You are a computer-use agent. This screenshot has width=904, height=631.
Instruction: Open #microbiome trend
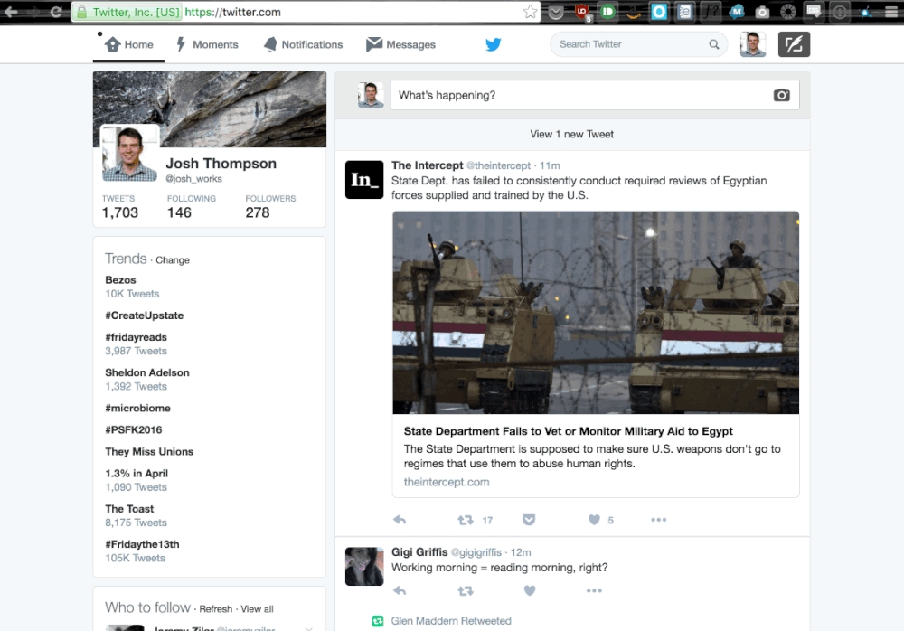pos(137,409)
